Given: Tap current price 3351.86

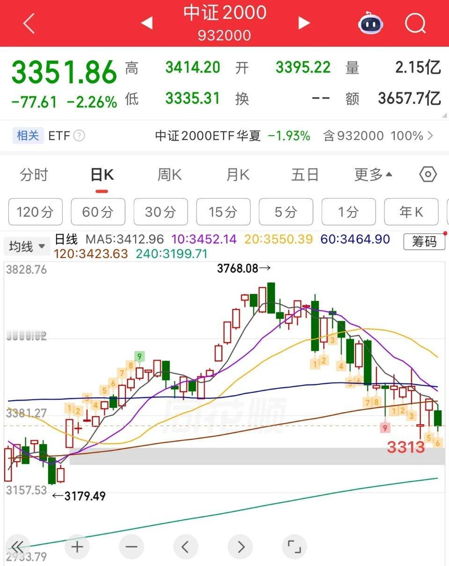Looking at the screenshot, I should click(64, 73).
